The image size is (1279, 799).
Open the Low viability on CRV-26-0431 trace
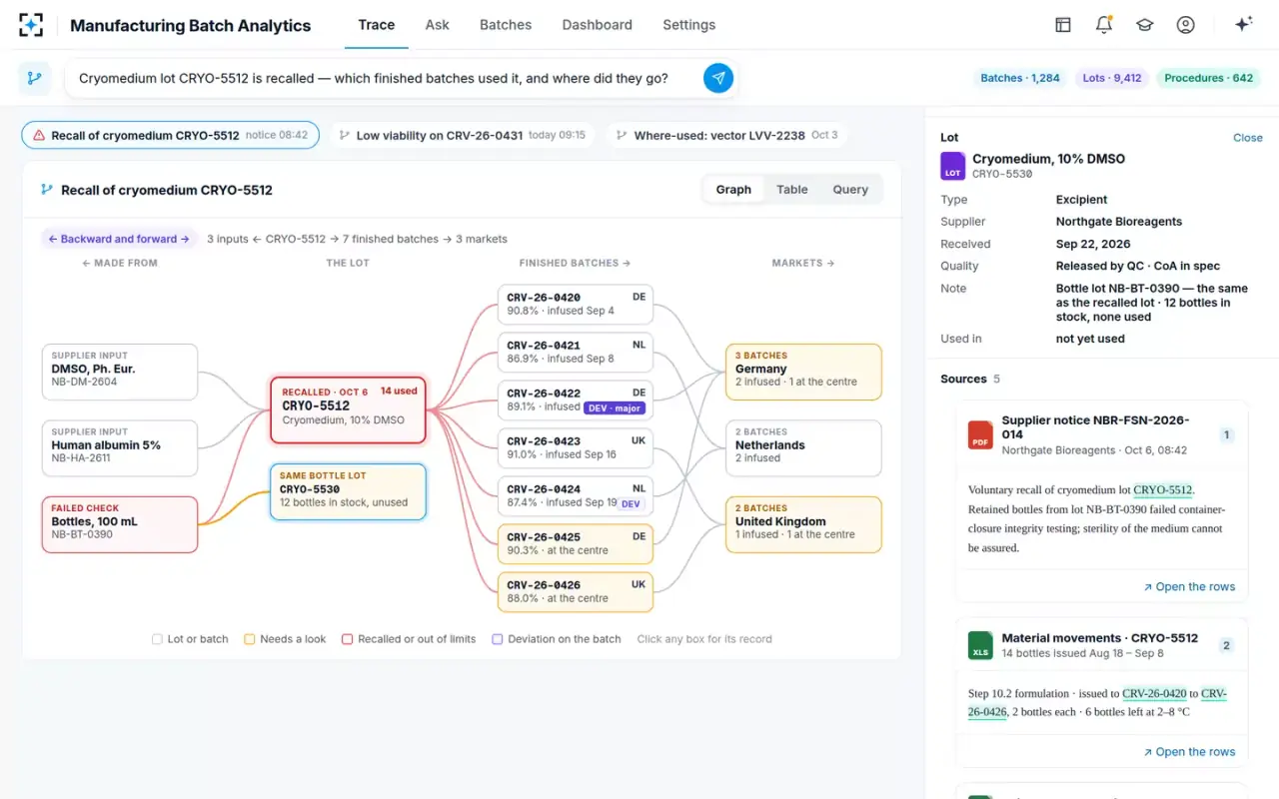[x=461, y=136]
